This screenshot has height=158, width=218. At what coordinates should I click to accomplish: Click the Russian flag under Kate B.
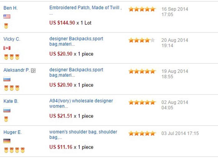(7, 110)
